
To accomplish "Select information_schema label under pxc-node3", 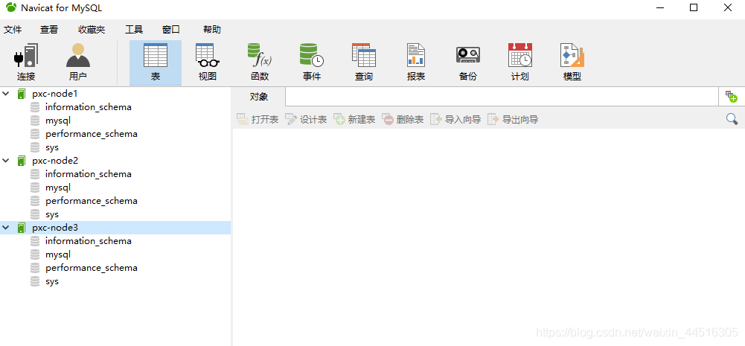I will 89,241.
